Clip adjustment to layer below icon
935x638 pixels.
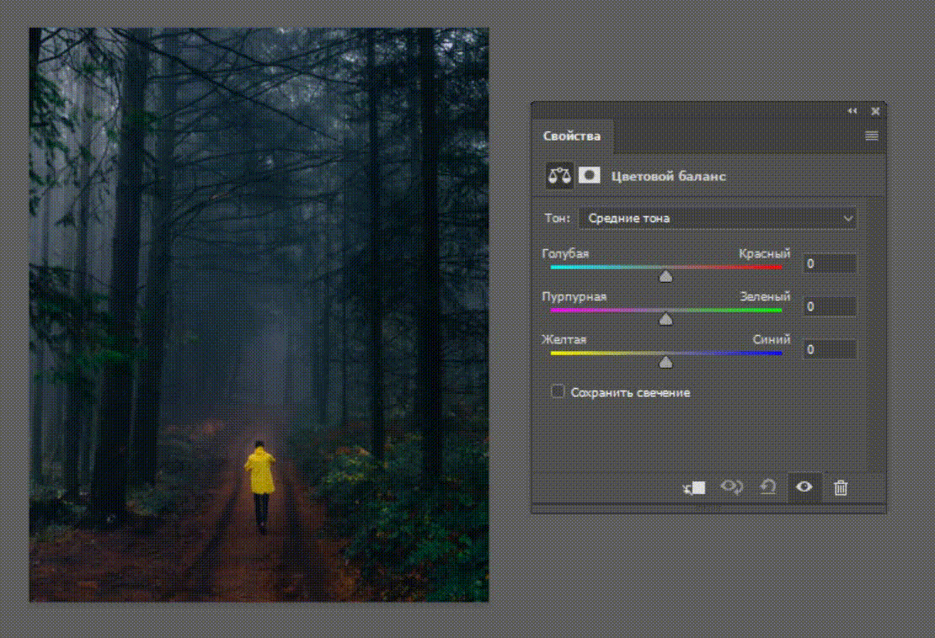(x=694, y=488)
